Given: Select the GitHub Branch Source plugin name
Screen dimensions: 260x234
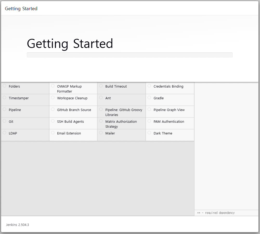Looking at the screenshot, I should coord(74,110).
